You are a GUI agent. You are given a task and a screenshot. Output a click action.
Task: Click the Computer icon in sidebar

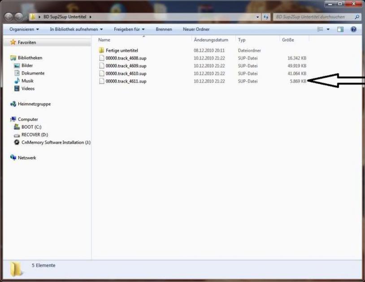[13, 119]
